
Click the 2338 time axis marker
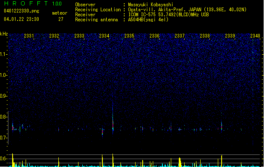[205, 35]
